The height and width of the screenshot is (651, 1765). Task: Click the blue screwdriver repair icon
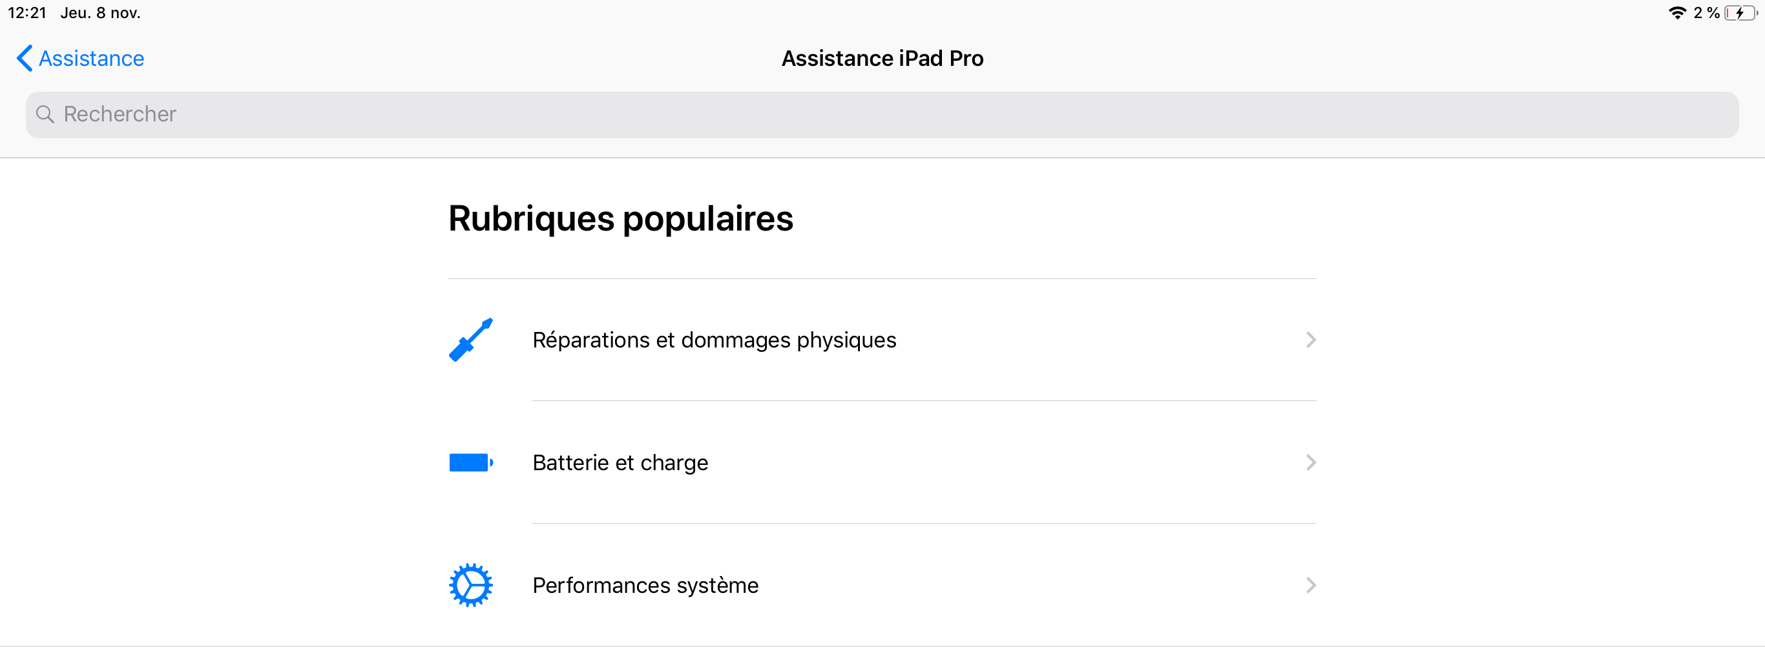point(471,340)
